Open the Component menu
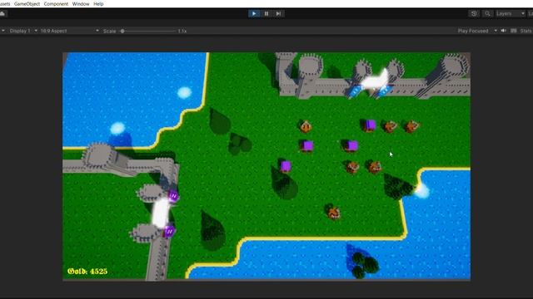 56,3
